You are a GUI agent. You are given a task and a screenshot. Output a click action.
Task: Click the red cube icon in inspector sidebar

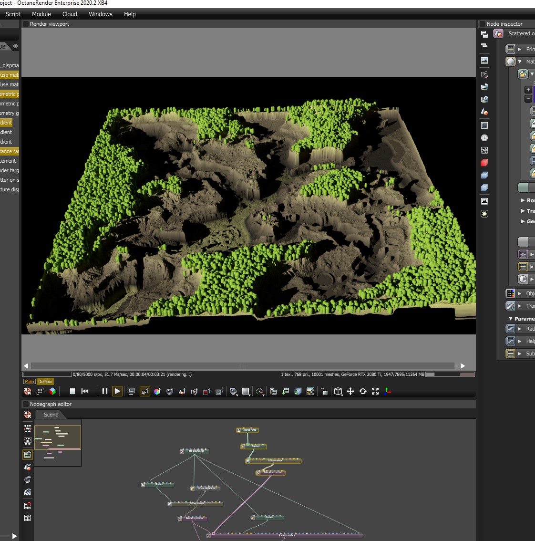[x=484, y=163]
